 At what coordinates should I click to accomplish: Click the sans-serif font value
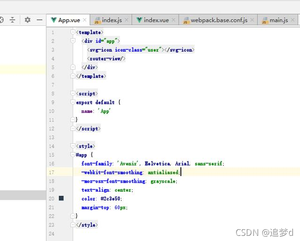click(208, 163)
